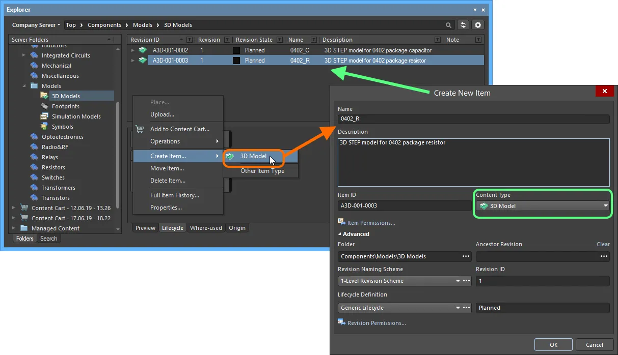Click the Footprints folder icon
The image size is (618, 355).
tap(44, 106)
